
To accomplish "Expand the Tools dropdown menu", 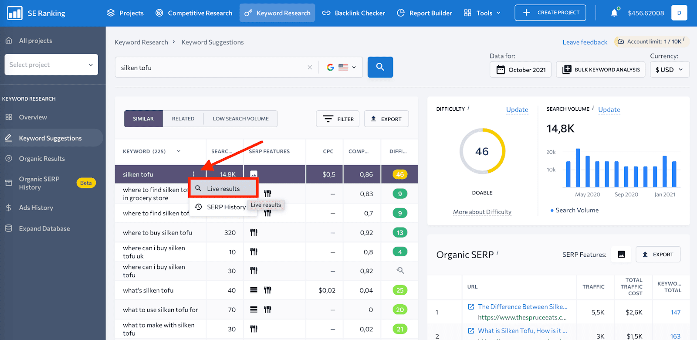I will [x=482, y=13].
